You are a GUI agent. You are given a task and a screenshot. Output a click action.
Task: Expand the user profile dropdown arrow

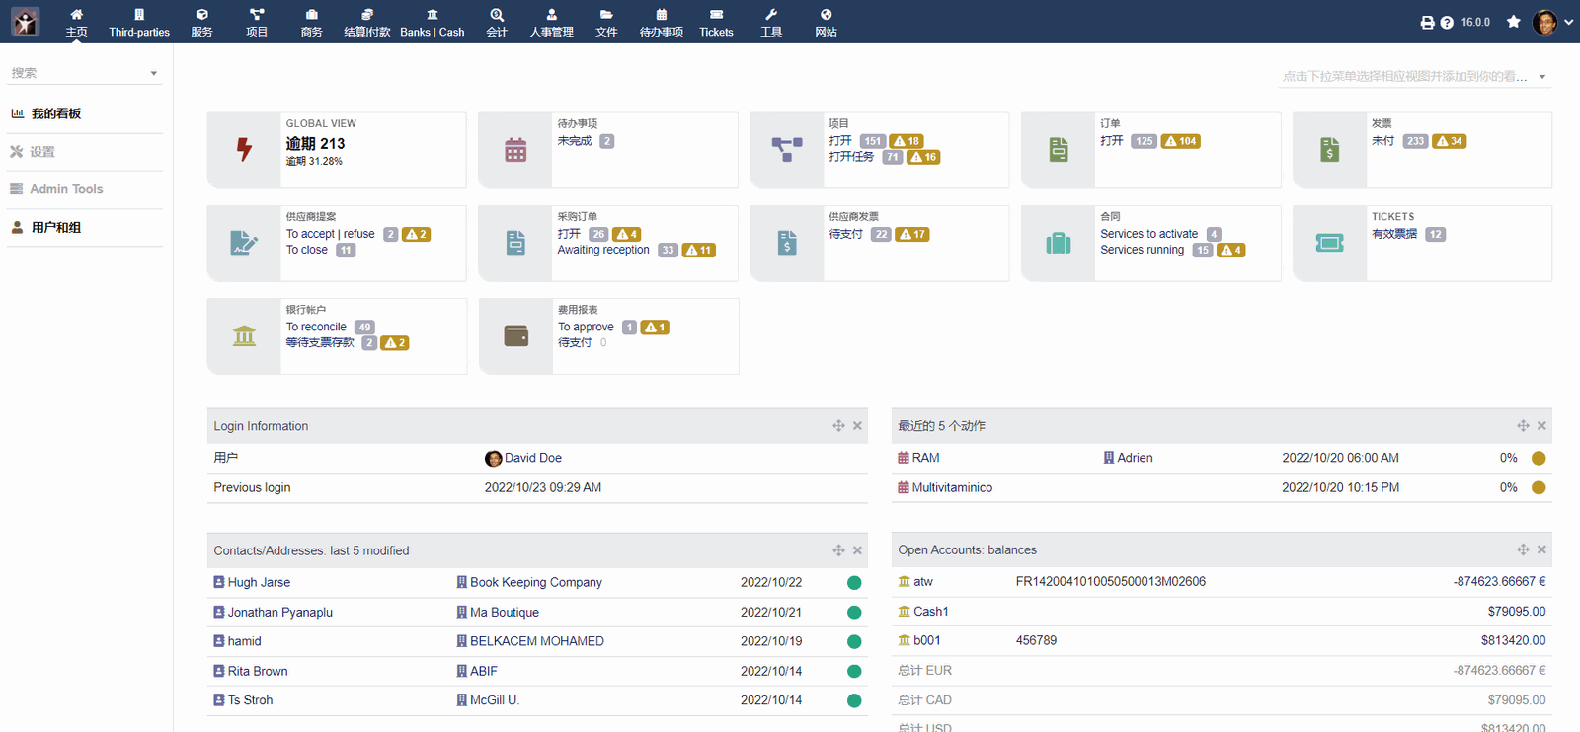point(1568,22)
